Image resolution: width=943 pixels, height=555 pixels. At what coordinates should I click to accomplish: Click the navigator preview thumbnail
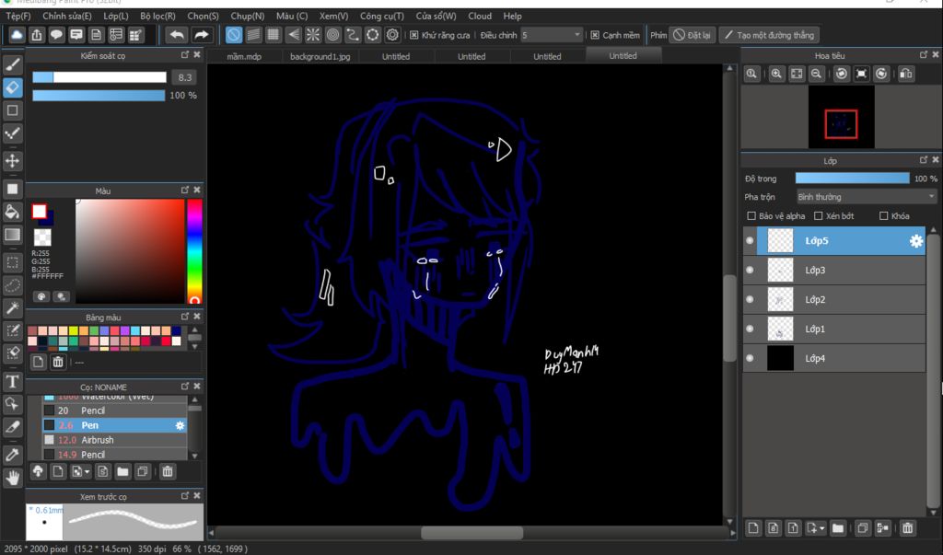(x=842, y=117)
